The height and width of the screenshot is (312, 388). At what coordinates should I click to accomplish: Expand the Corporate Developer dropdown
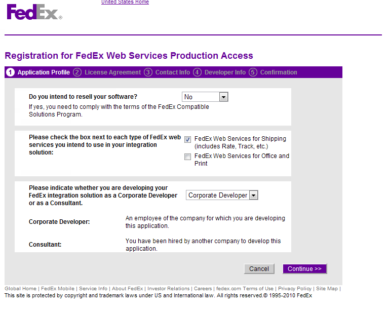pos(253,195)
